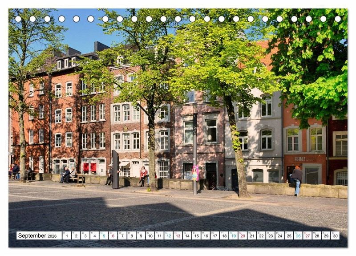Select Saturday 5 in the calendar strip
The height and width of the screenshot is (256, 356).
104,236
